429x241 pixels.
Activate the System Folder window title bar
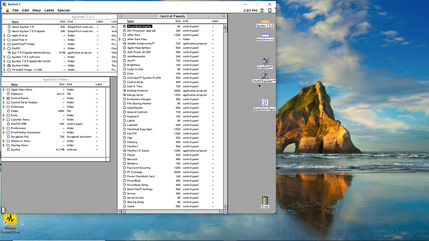click(56, 79)
